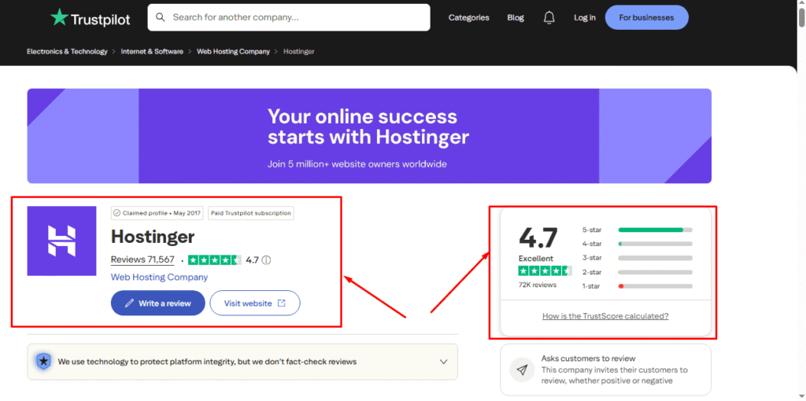This screenshot has height=401, width=806.
Task: Click the large 4.7 TrustScore number
Action: pos(538,237)
